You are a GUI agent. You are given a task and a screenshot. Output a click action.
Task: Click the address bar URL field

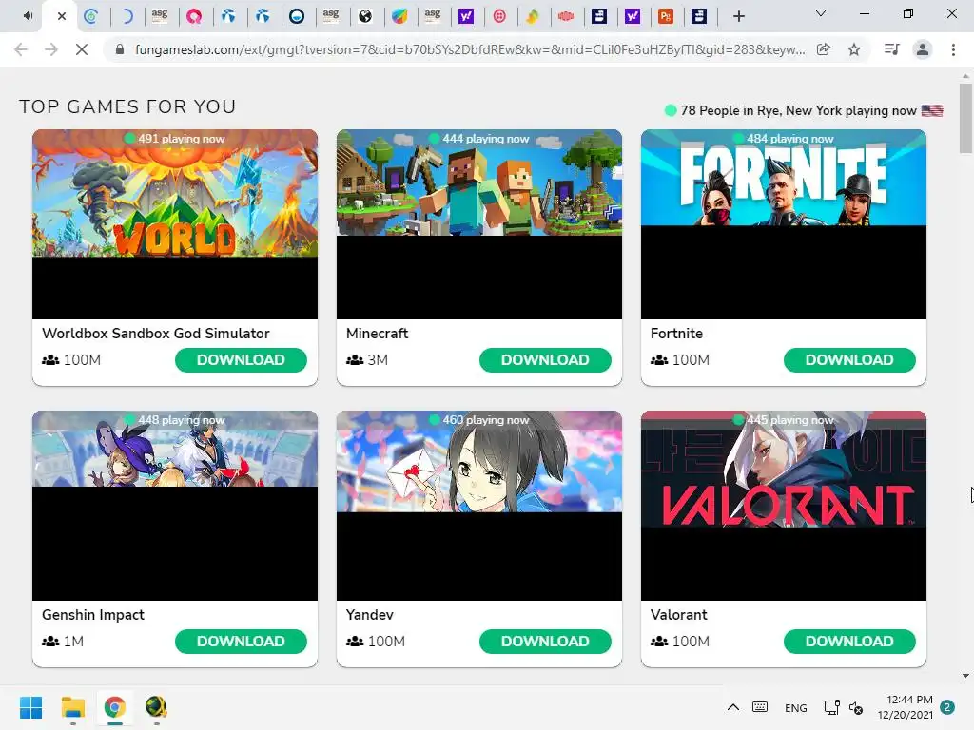point(470,49)
